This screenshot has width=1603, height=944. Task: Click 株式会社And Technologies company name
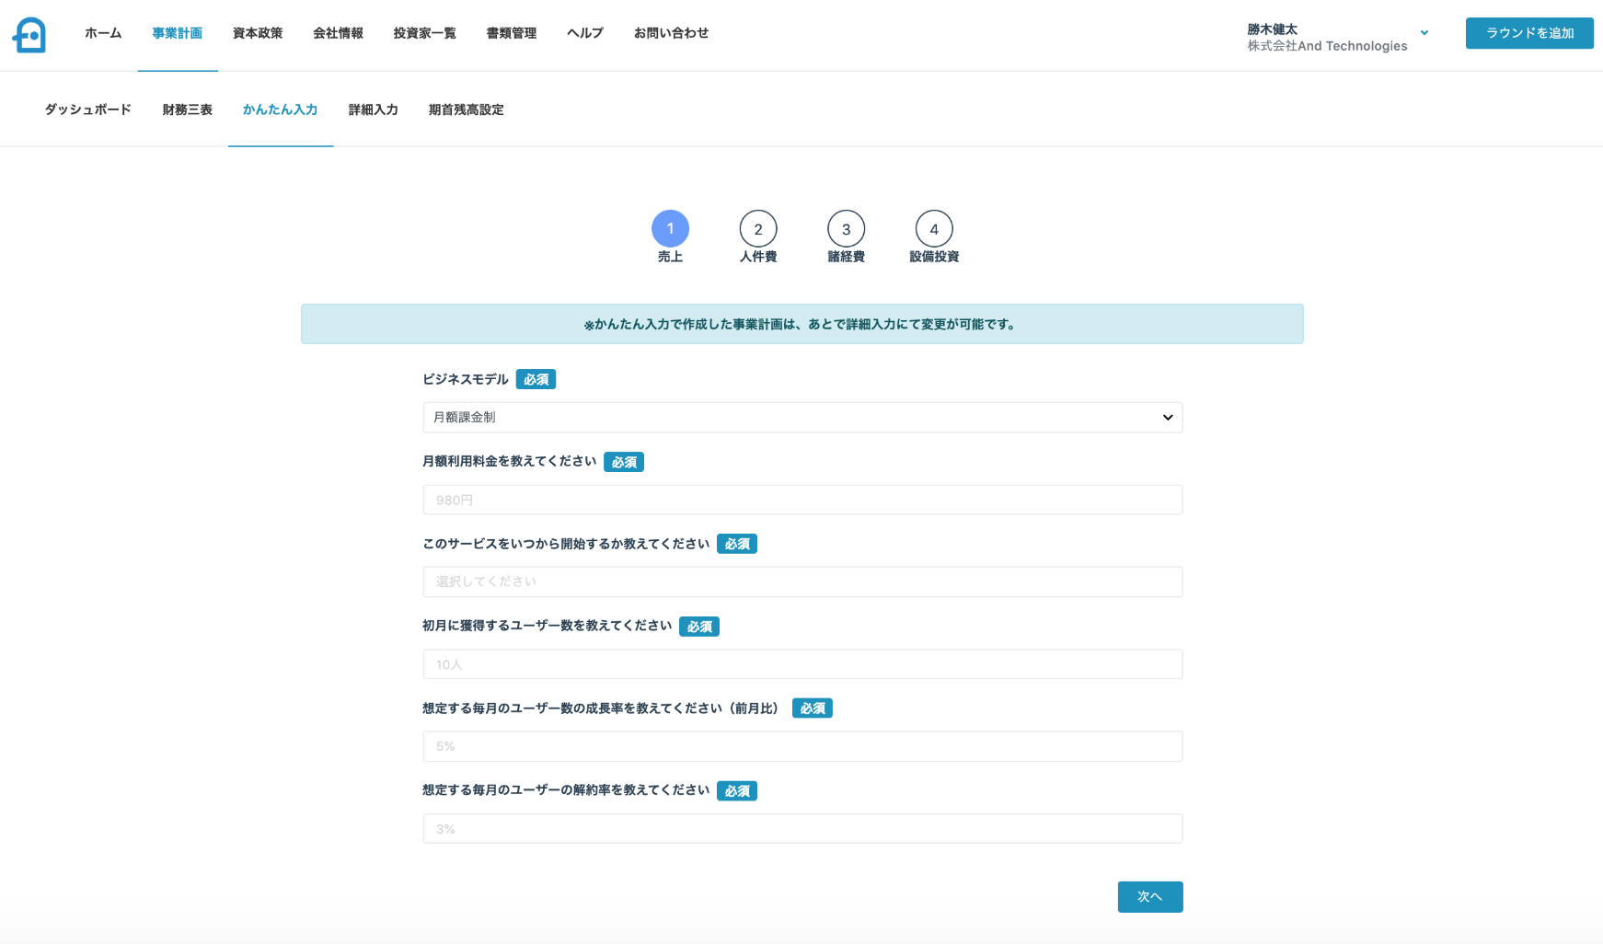pos(1327,46)
